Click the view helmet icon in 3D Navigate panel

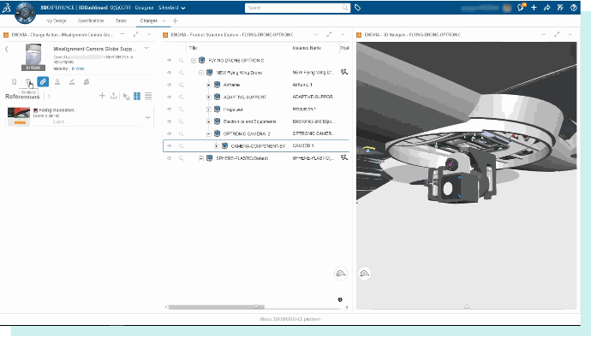[365, 274]
